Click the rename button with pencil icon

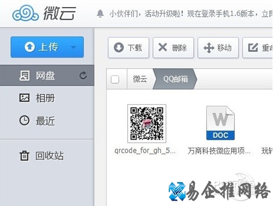coord(258,48)
